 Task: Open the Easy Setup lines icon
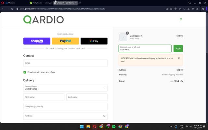[x=193, y=9]
